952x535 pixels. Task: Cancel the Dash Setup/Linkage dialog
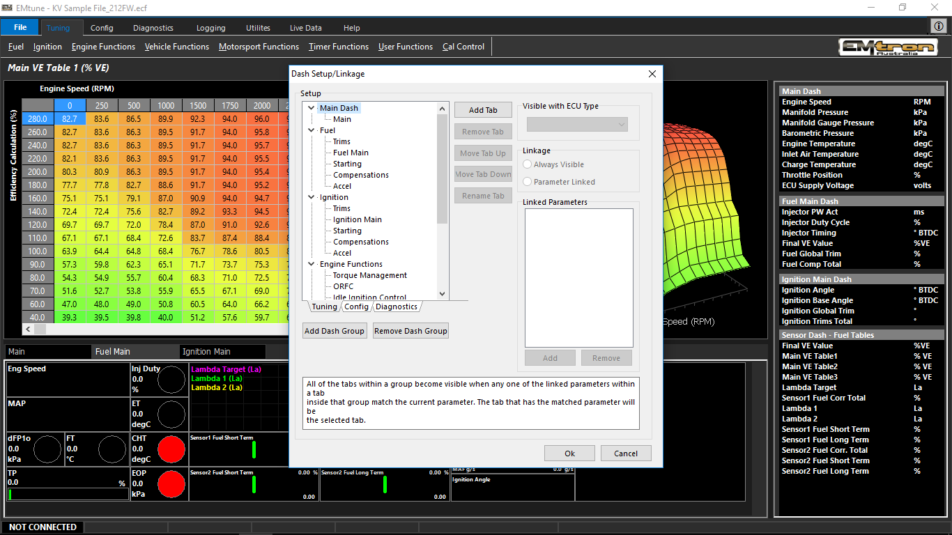pos(626,453)
